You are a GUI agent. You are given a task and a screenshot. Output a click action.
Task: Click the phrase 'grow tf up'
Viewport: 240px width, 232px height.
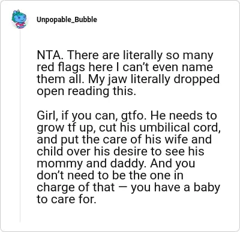point(65,128)
